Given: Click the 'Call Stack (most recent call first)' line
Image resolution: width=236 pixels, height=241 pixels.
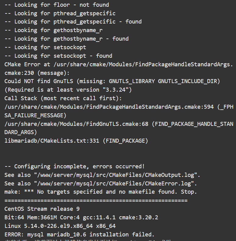Looking at the screenshot, I should (x=63, y=98).
